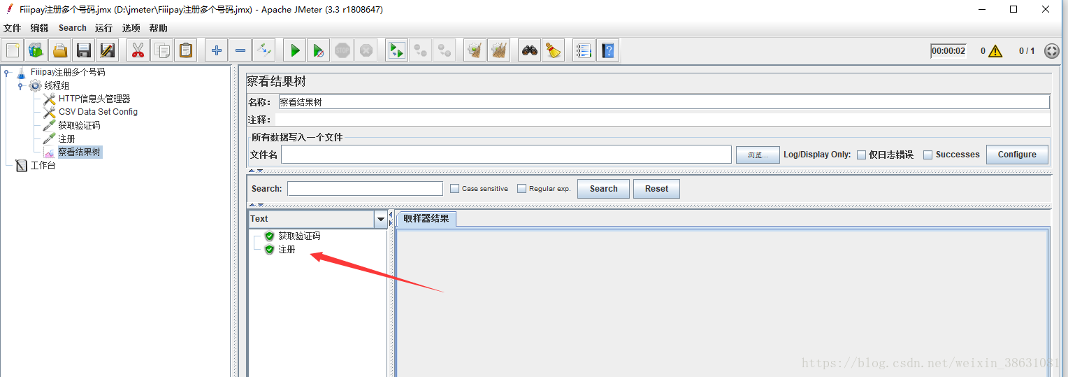
Task: Select 工作台 in the tree
Action: click(x=43, y=166)
